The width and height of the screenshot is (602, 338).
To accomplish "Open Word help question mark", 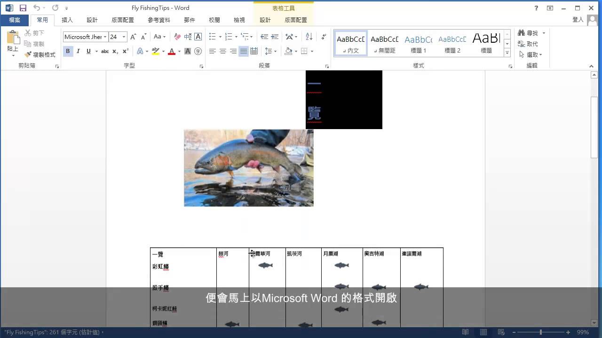I will pos(536,8).
